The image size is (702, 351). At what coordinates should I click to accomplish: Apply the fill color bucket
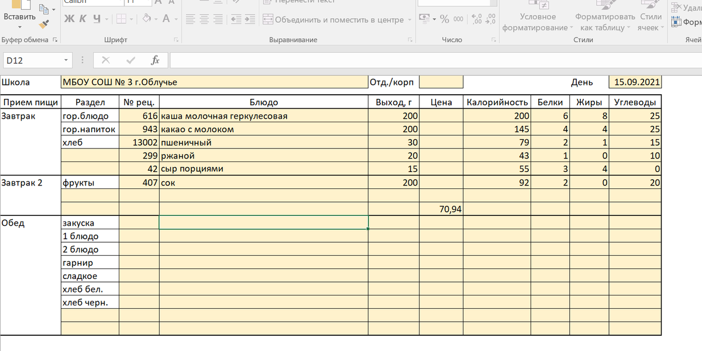click(147, 19)
